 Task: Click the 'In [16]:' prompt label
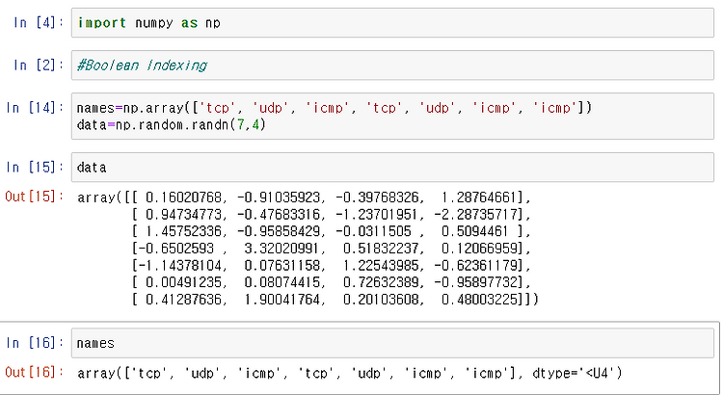coord(35,343)
